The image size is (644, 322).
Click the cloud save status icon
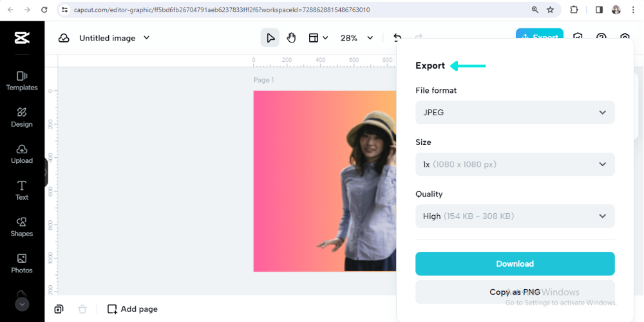click(x=64, y=38)
